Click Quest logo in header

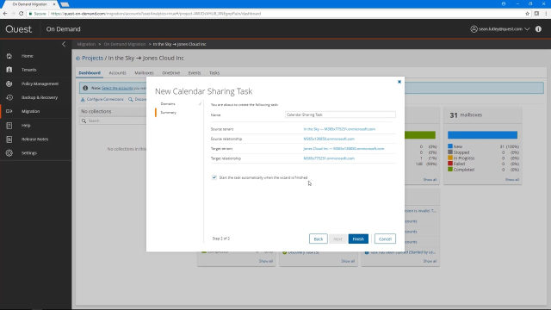[18, 29]
